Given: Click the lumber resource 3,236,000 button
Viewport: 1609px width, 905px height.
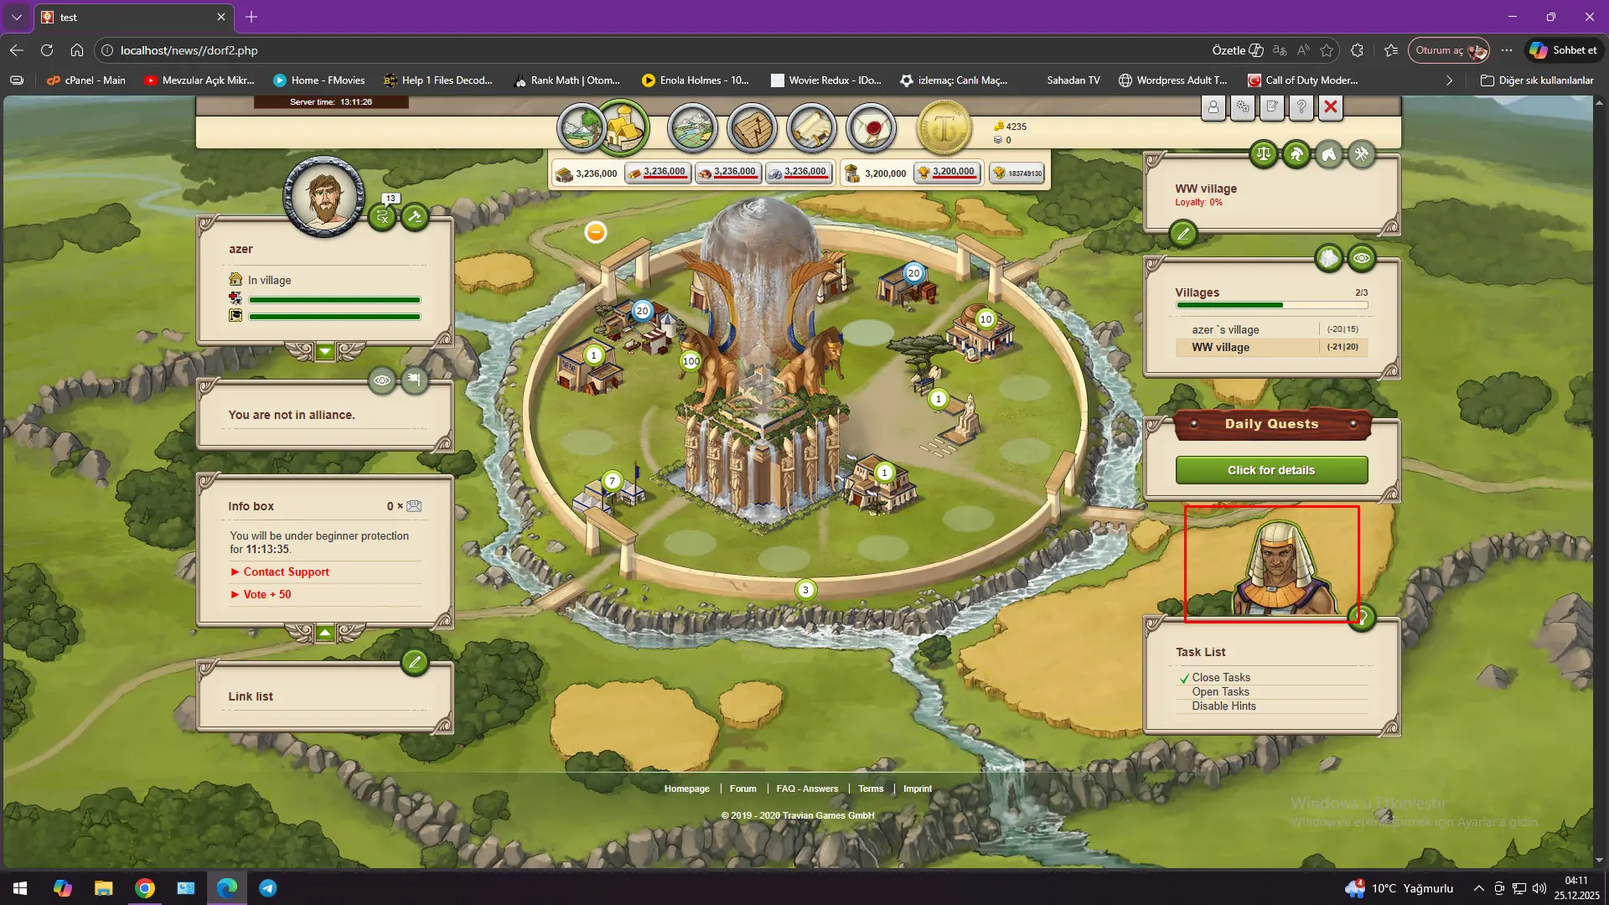Looking at the screenshot, I should (x=658, y=173).
